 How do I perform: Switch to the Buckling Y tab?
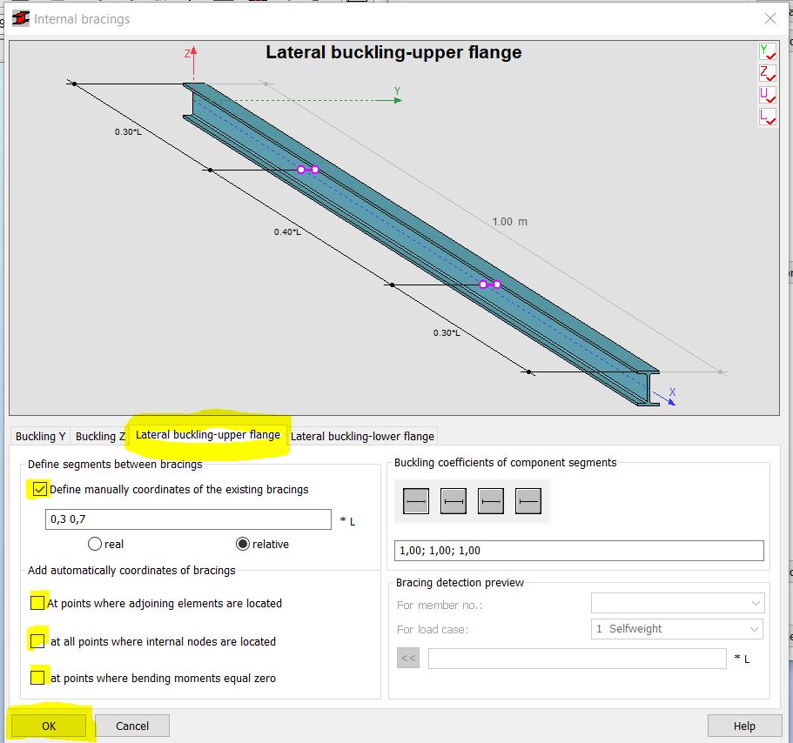click(x=39, y=436)
